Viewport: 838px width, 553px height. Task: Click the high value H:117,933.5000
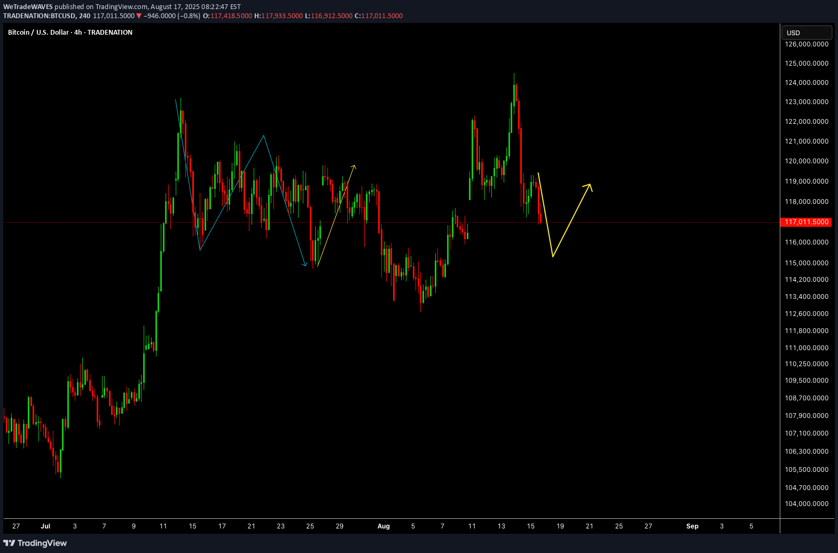(278, 15)
